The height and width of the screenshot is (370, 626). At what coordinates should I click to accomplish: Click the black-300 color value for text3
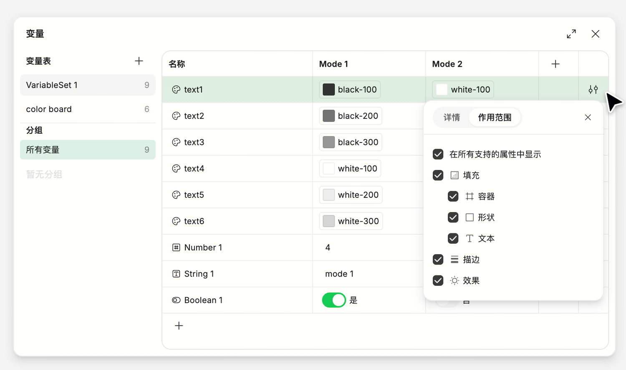coord(351,142)
